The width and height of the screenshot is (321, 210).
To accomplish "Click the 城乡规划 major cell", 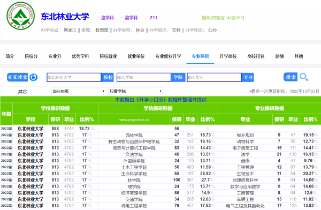I will [x=245, y=135].
